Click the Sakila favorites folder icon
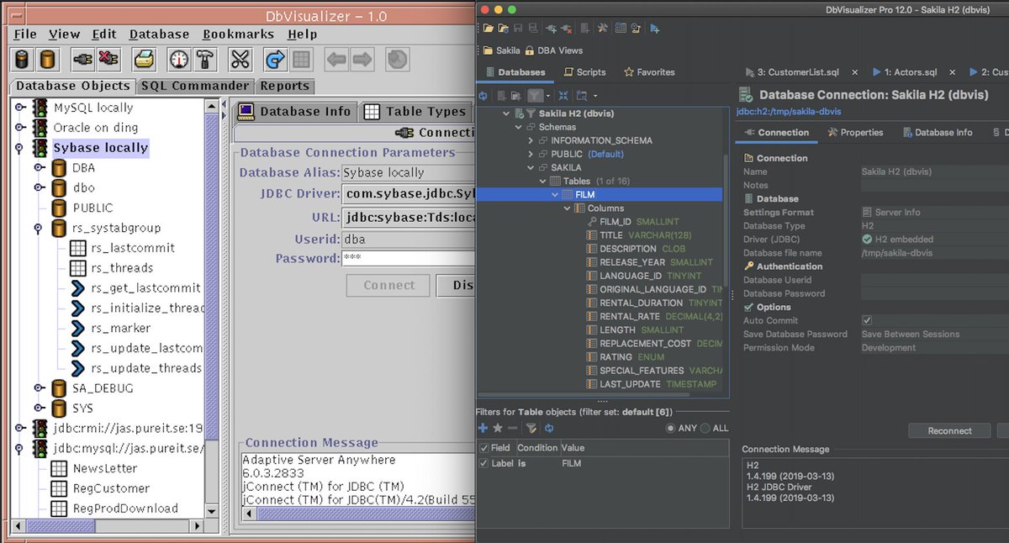 point(488,50)
